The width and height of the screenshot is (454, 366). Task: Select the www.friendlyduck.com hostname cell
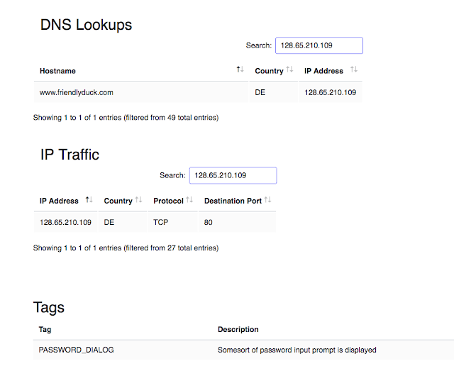coord(141,92)
